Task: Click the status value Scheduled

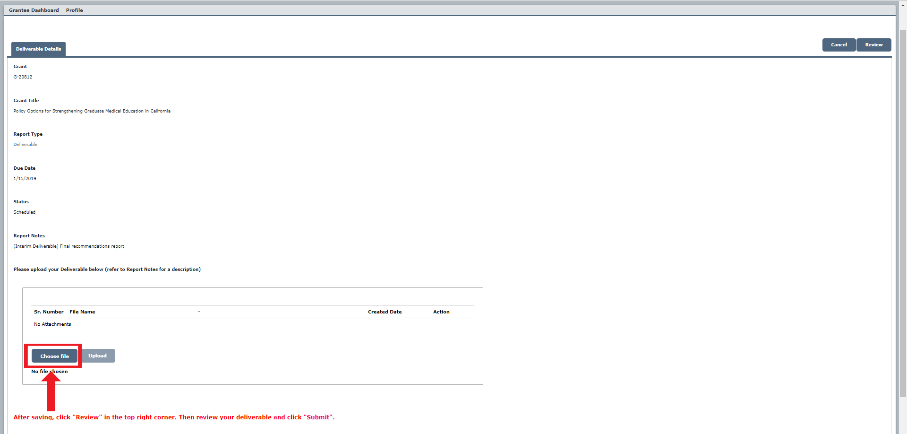Action: [24, 212]
